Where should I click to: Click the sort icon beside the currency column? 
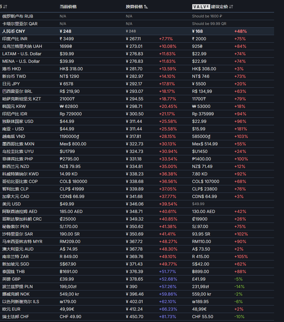pyautogui.click(x=5, y=7)
